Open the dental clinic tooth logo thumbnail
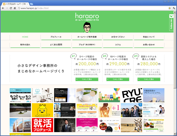This screenshot has width=177, height=136. coord(42,95)
